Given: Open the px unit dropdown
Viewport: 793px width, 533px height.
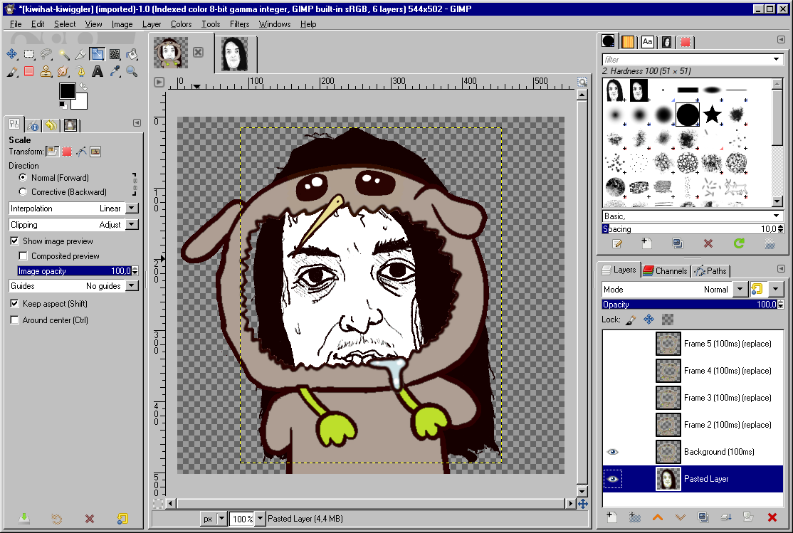Looking at the screenshot, I should pos(221,518).
